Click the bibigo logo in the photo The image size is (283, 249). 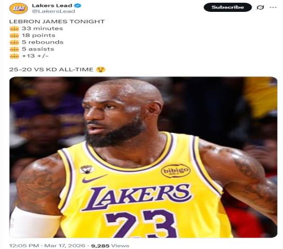point(175,171)
